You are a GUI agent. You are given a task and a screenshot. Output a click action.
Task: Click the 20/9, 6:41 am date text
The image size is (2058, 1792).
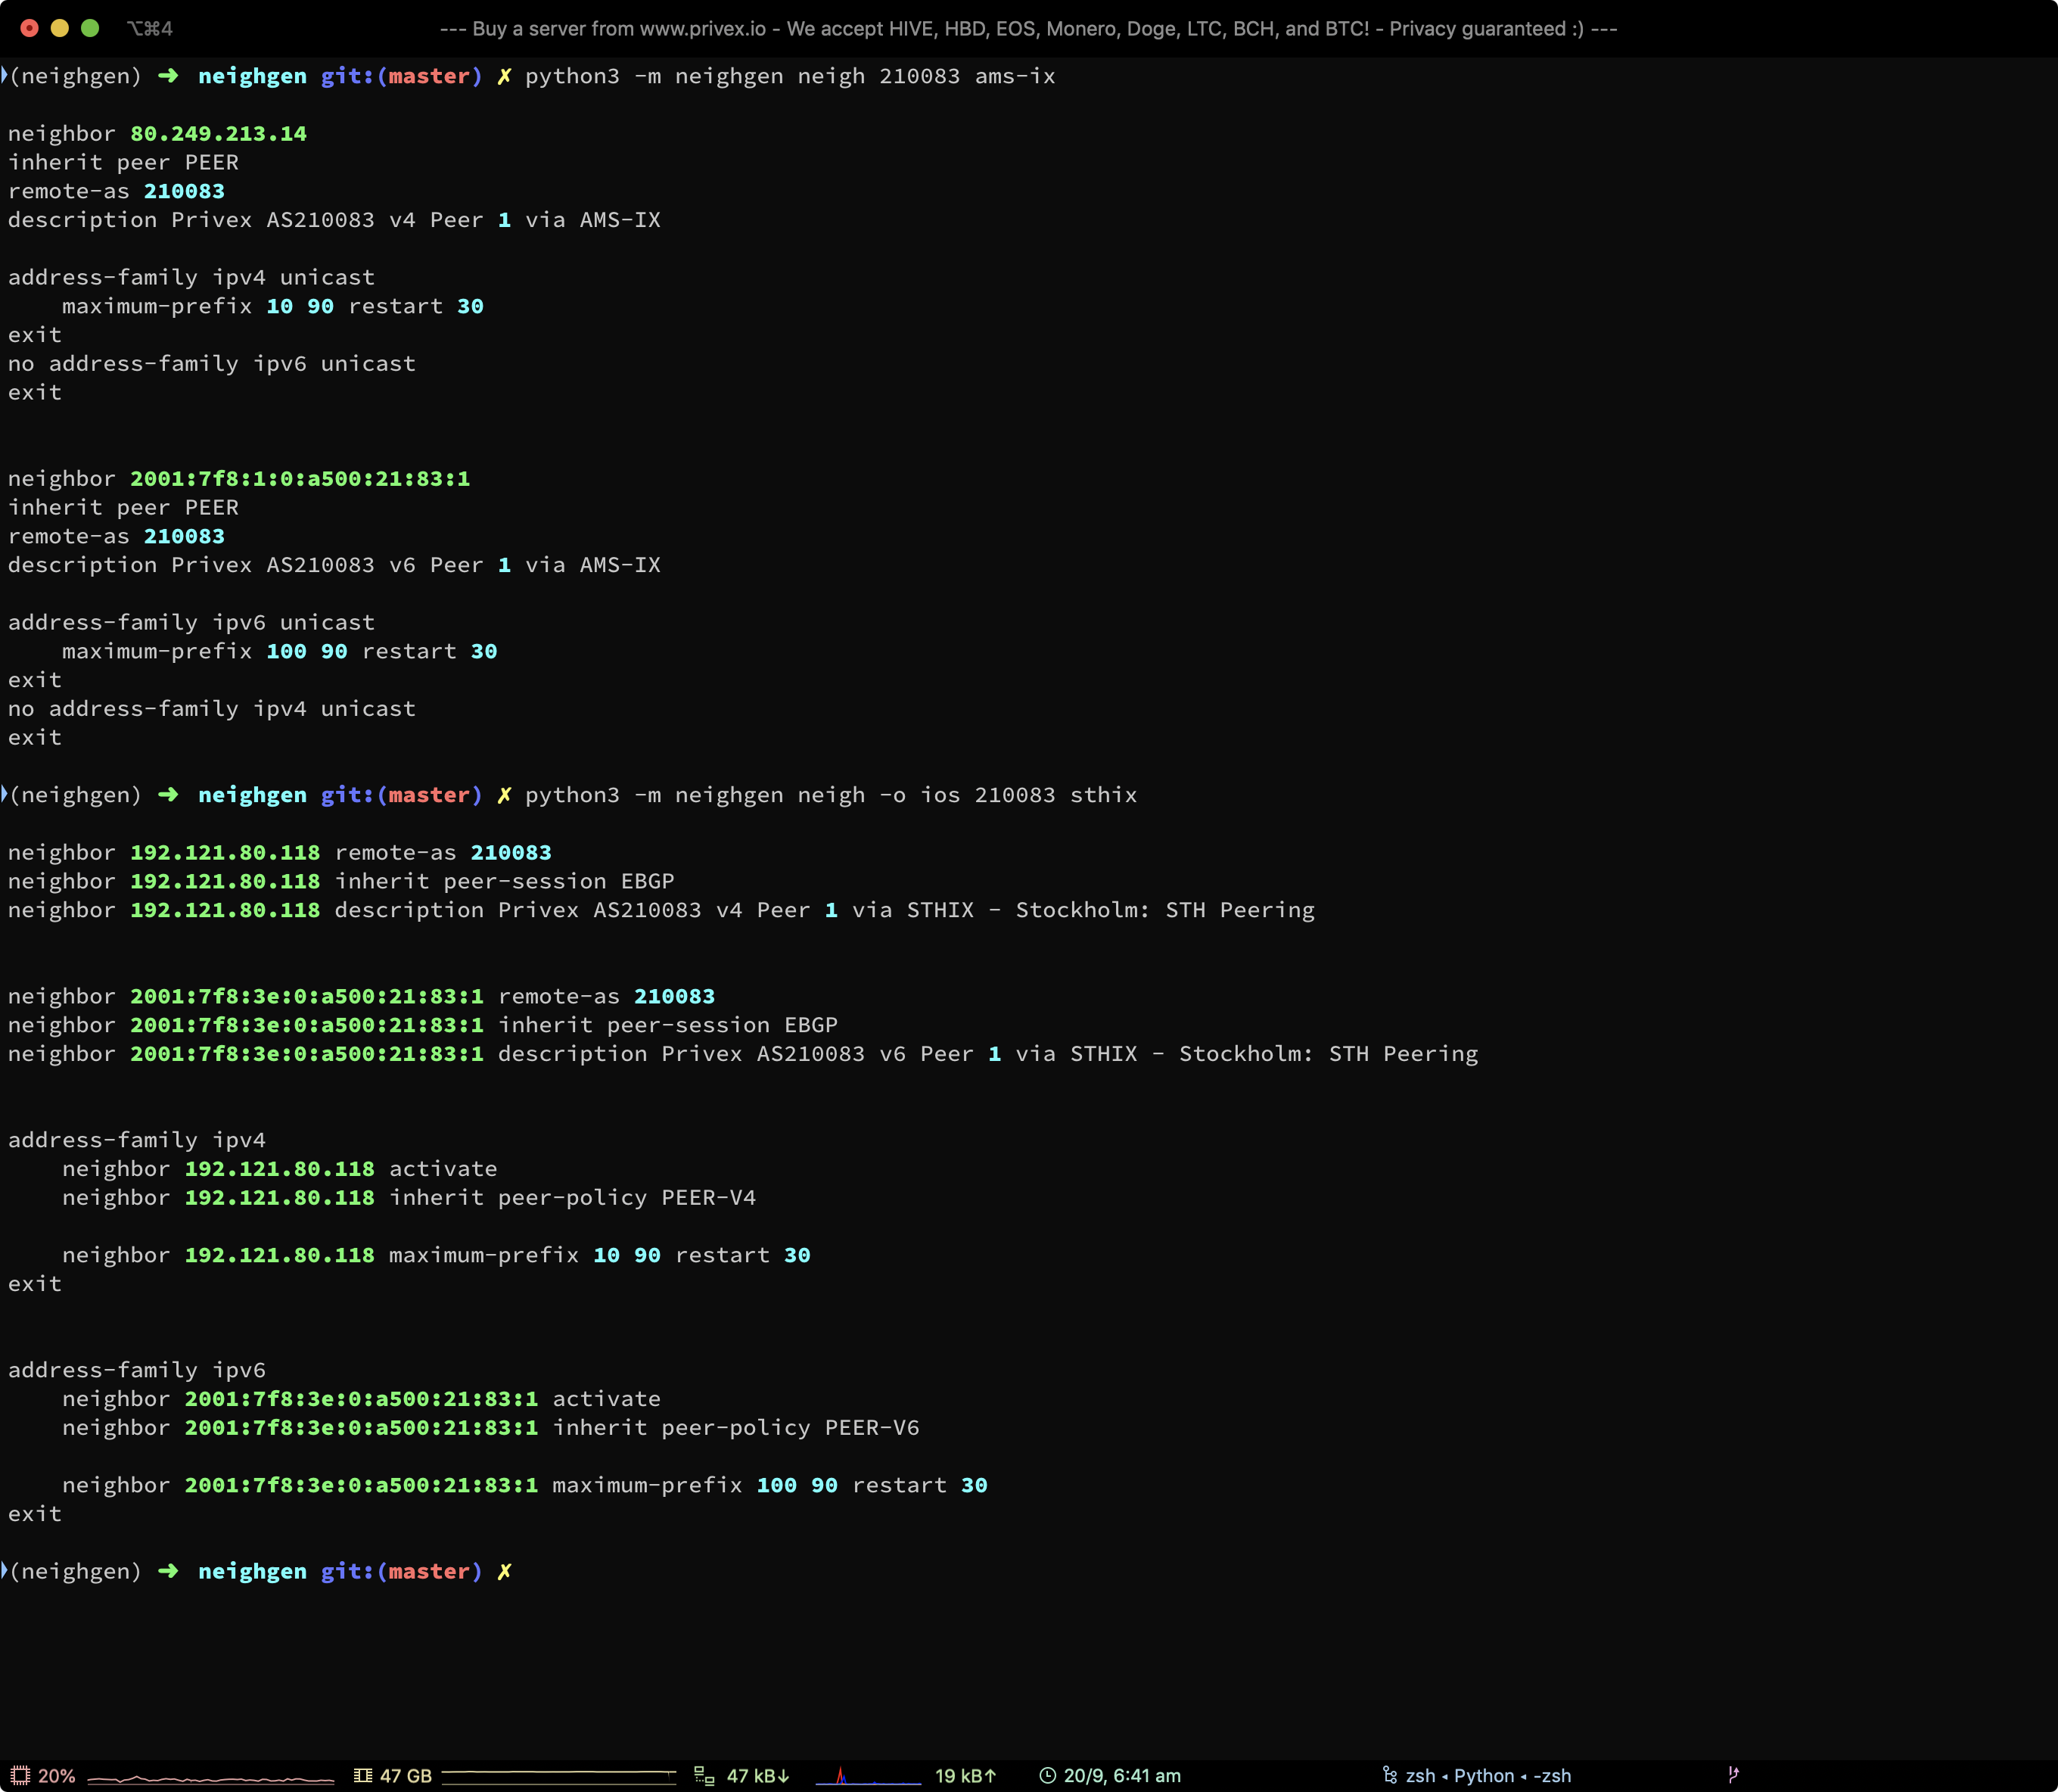1122,1775
